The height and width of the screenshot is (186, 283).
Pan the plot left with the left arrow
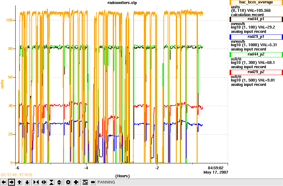[4, 182]
